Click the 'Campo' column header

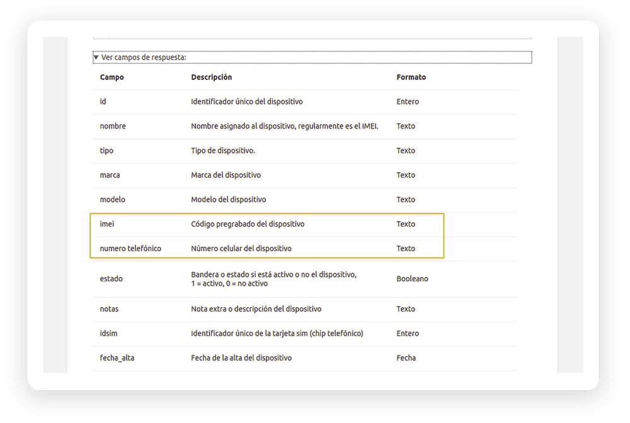click(x=112, y=77)
